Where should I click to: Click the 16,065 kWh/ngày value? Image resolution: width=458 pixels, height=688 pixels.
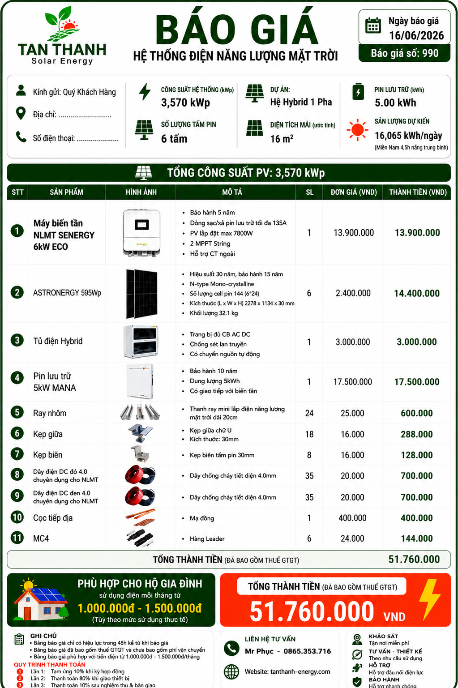tap(408, 136)
